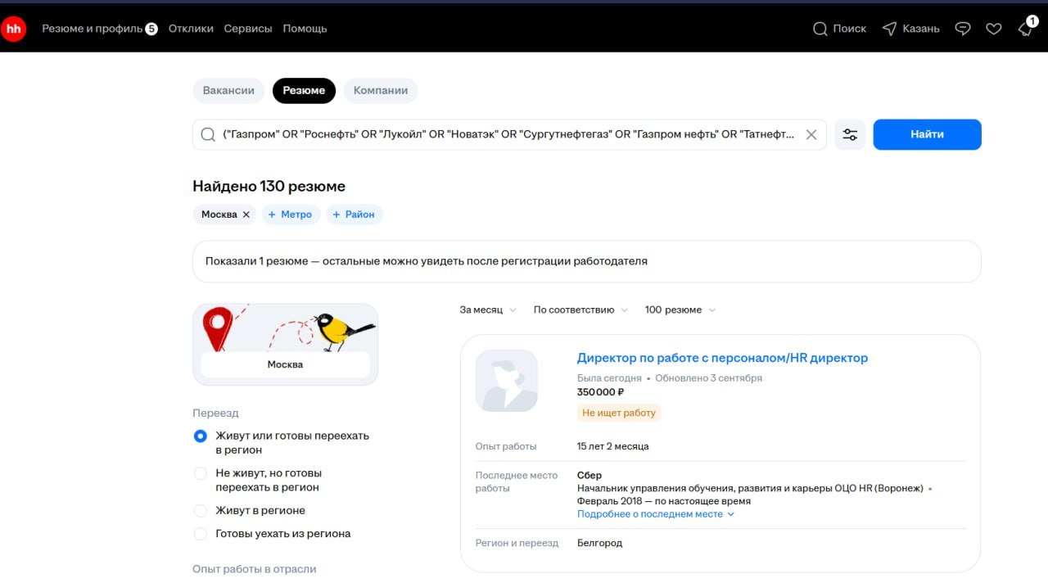
Task: Open the advanced search filters icon
Action: tap(850, 134)
